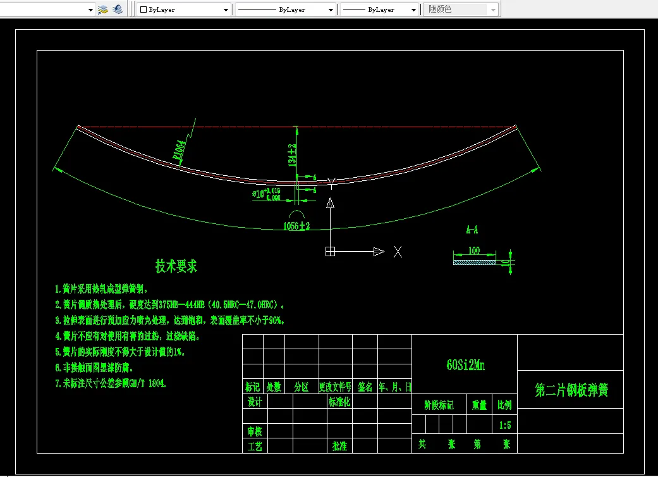Viewport: 658px width, 477px height.
Task: Select the 审核 cell text
Action: [255, 431]
